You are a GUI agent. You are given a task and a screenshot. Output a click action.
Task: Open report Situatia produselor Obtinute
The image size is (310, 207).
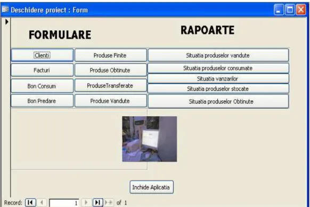(x=218, y=101)
